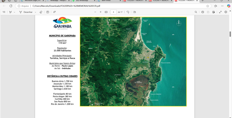The image size is (232, 118).
Task: Fit page to width
Action: tap(106, 12)
